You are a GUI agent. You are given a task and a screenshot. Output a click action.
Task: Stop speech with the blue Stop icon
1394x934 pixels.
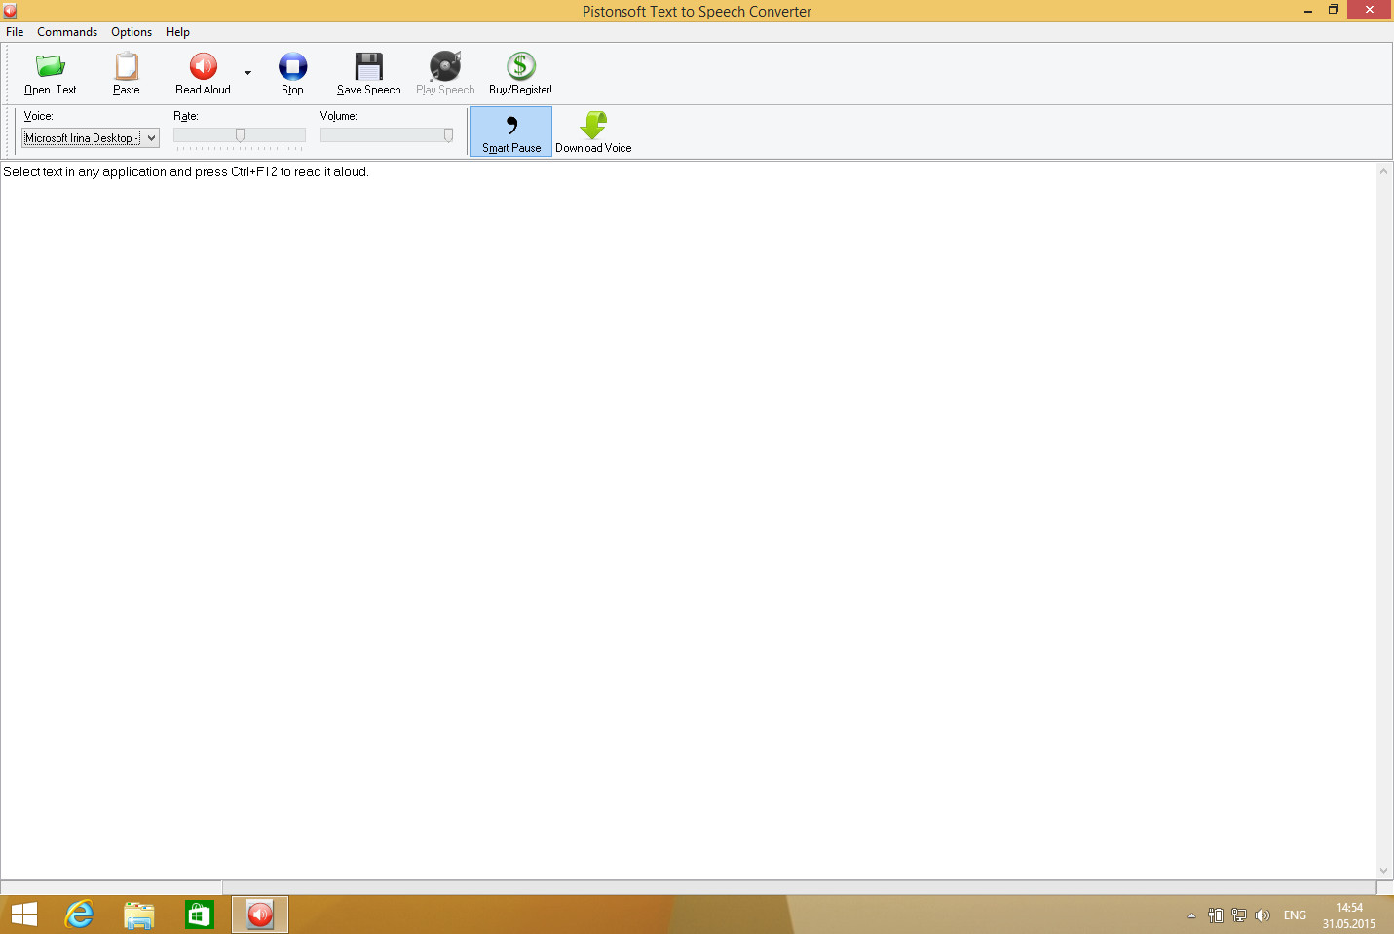click(292, 66)
